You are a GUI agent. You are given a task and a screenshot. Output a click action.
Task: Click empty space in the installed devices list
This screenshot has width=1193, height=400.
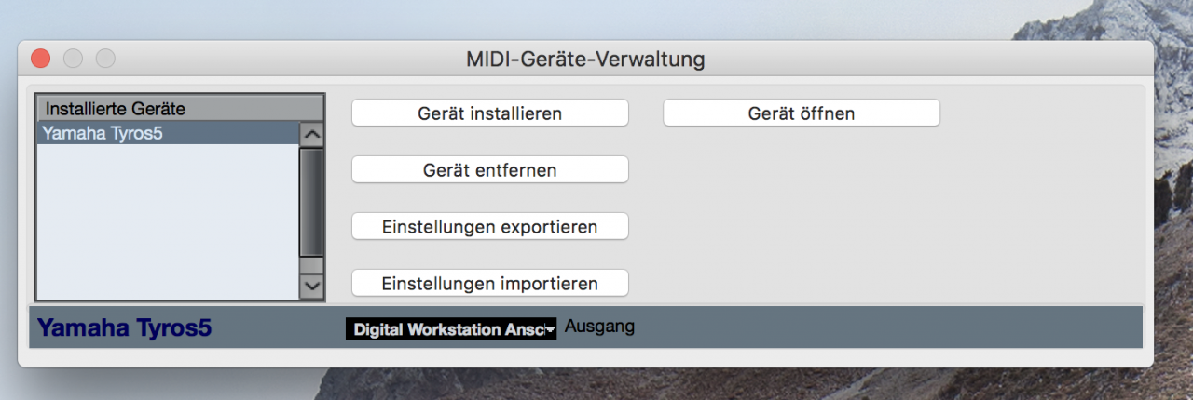pos(168,221)
